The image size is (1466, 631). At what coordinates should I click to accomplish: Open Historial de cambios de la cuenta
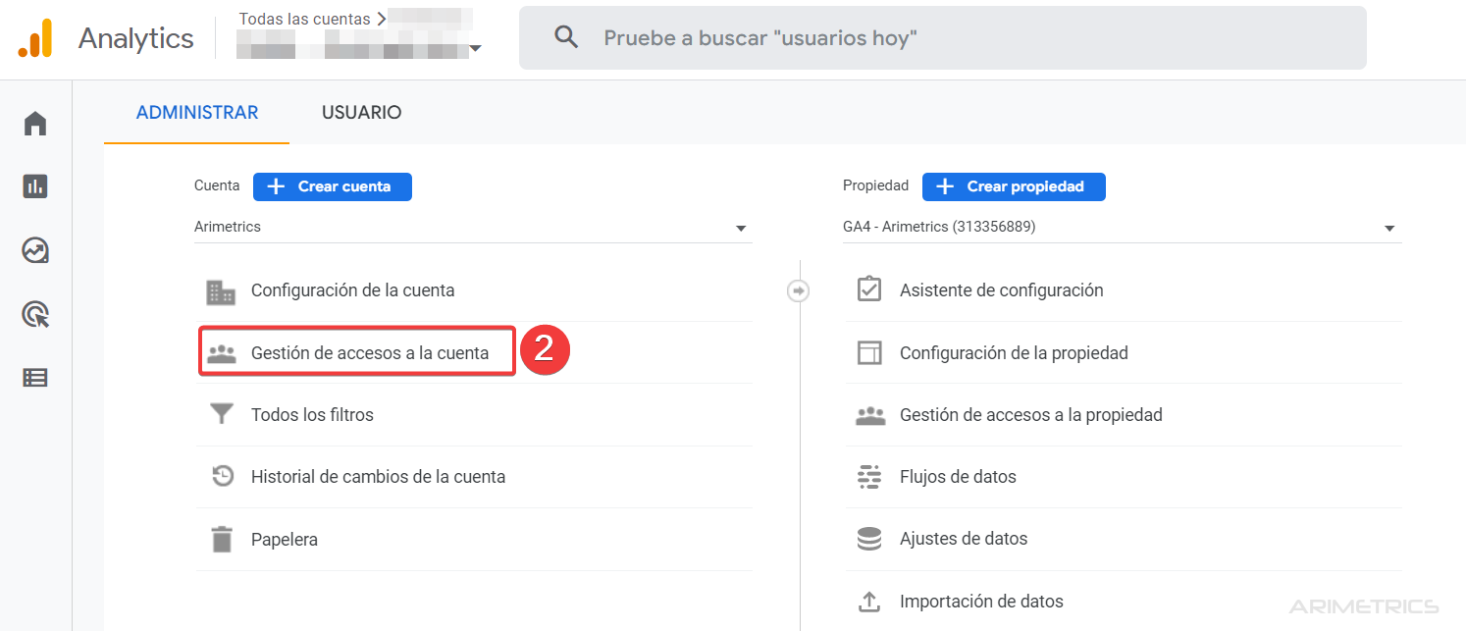[379, 476]
